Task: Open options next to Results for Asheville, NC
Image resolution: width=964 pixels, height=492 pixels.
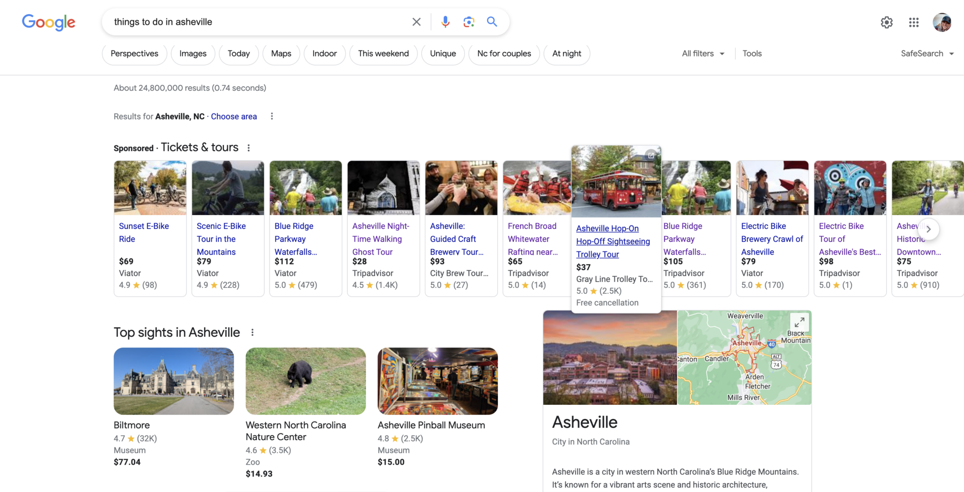Action: pos(272,116)
